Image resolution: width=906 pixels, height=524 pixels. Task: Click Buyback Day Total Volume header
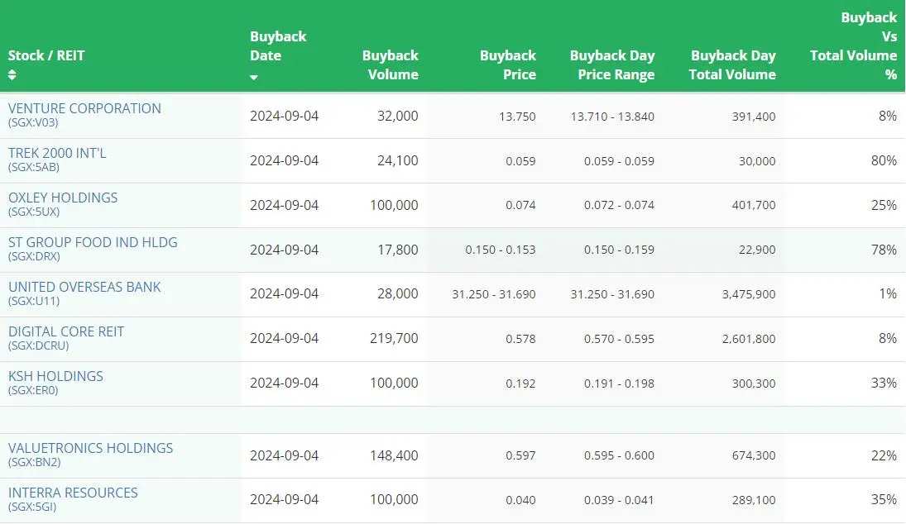732,64
